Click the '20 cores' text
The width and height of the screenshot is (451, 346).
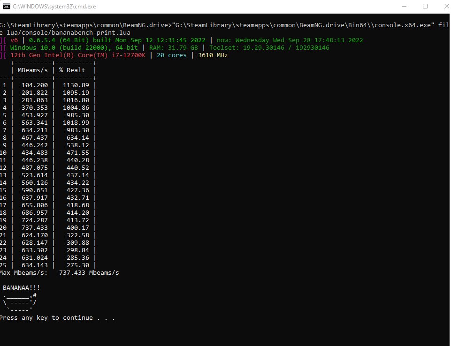(x=171, y=55)
